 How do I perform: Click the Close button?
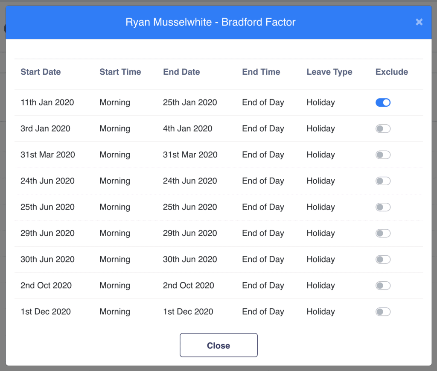218,345
